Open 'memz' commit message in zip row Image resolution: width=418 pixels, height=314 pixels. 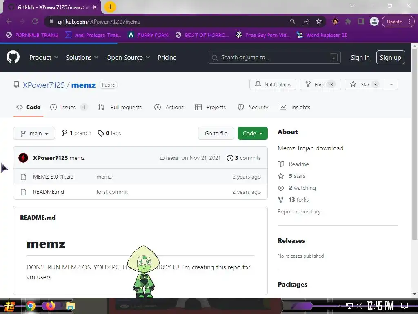[x=104, y=177]
